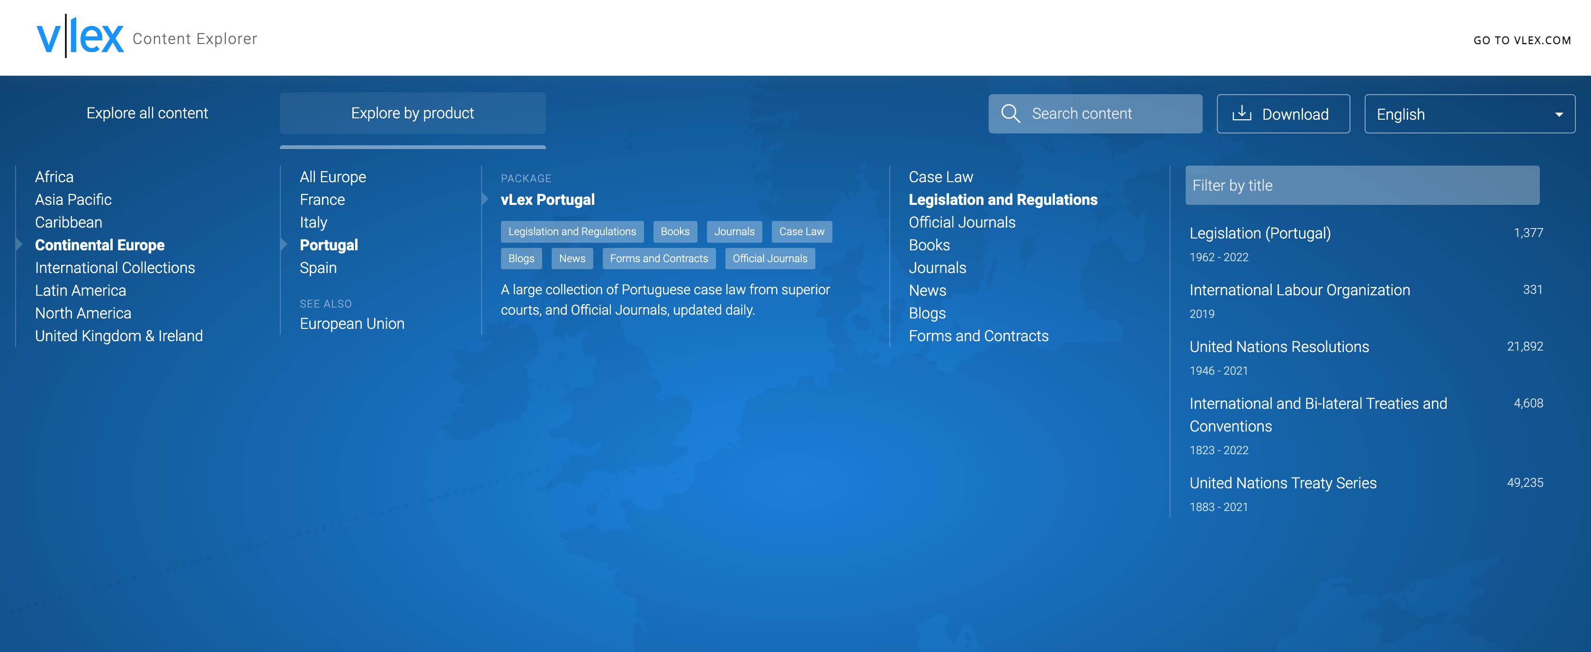Screen dimensions: 1591x652
Task: Click the Case Law tag
Action: 802,231
